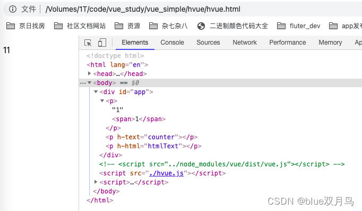
Task: Switch to the Network tab
Action: (x=245, y=43)
